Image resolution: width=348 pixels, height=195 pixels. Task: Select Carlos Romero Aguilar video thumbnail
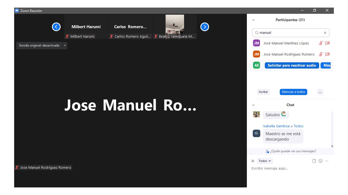(x=130, y=27)
